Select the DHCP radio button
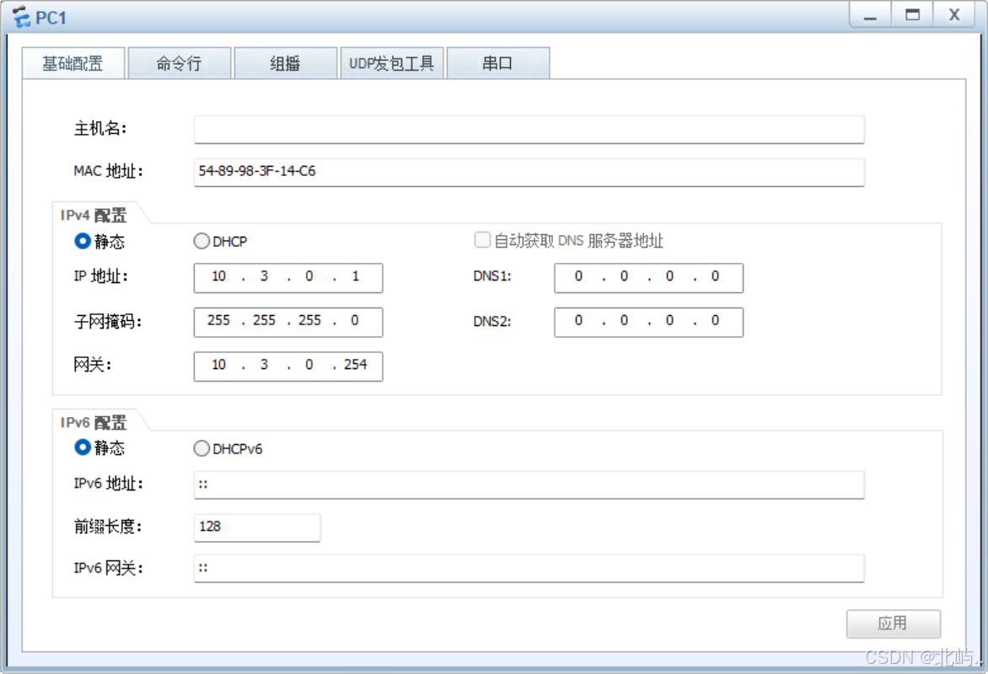Screen dimensions: 988x674 tap(201, 241)
